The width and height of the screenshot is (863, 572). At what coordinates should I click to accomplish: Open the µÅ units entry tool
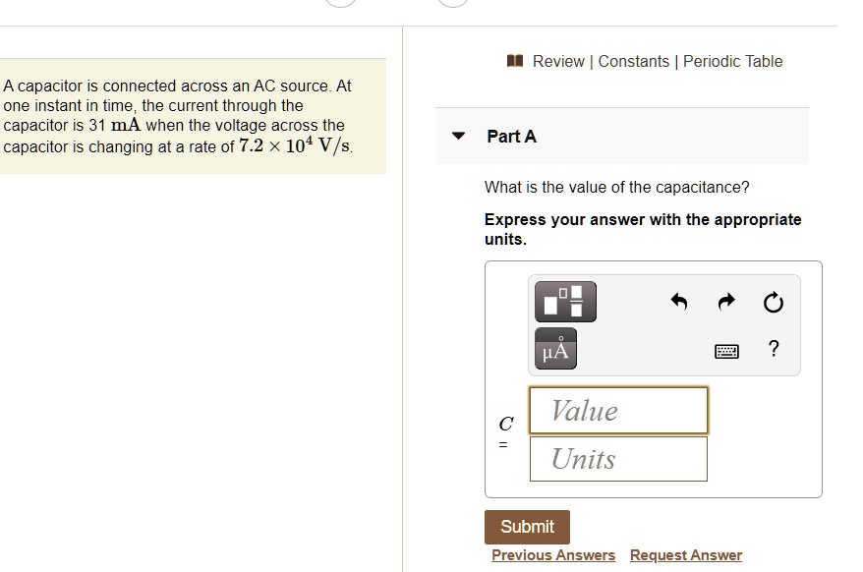(x=555, y=349)
